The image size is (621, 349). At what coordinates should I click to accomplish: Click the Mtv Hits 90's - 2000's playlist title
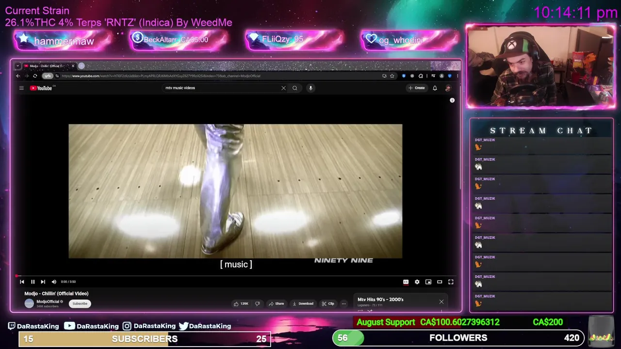(380, 300)
